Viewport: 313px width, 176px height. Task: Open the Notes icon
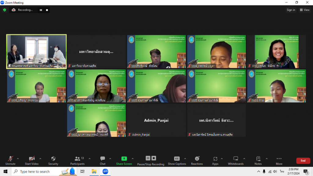point(258,159)
